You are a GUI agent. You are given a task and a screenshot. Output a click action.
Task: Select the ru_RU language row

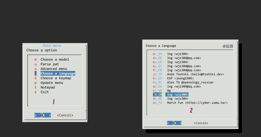(x=183, y=83)
